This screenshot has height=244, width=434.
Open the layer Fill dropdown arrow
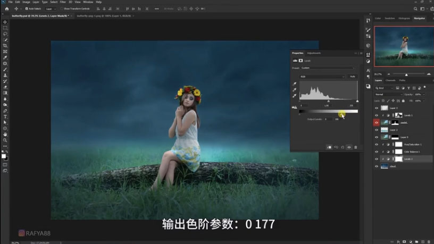coord(424,101)
